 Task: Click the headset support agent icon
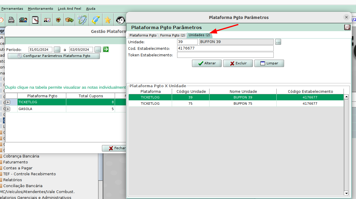pos(120,20)
